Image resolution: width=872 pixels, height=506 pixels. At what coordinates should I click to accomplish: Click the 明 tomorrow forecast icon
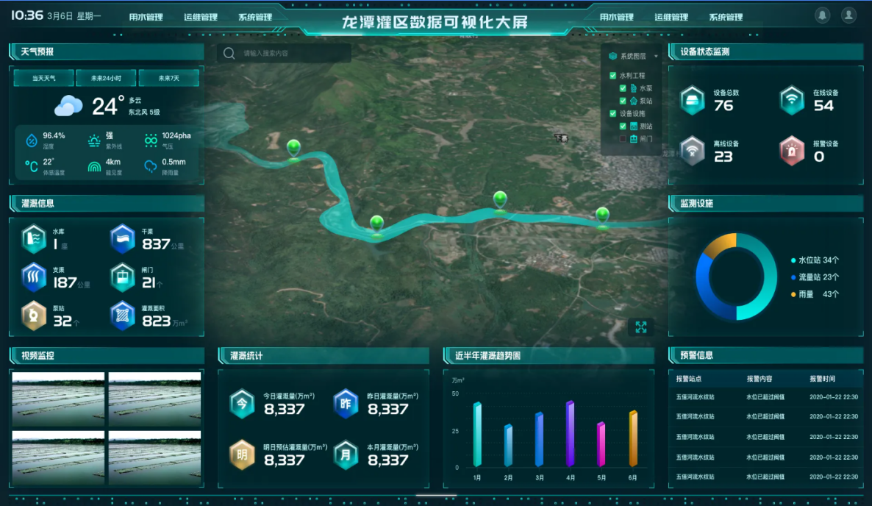[x=242, y=455]
